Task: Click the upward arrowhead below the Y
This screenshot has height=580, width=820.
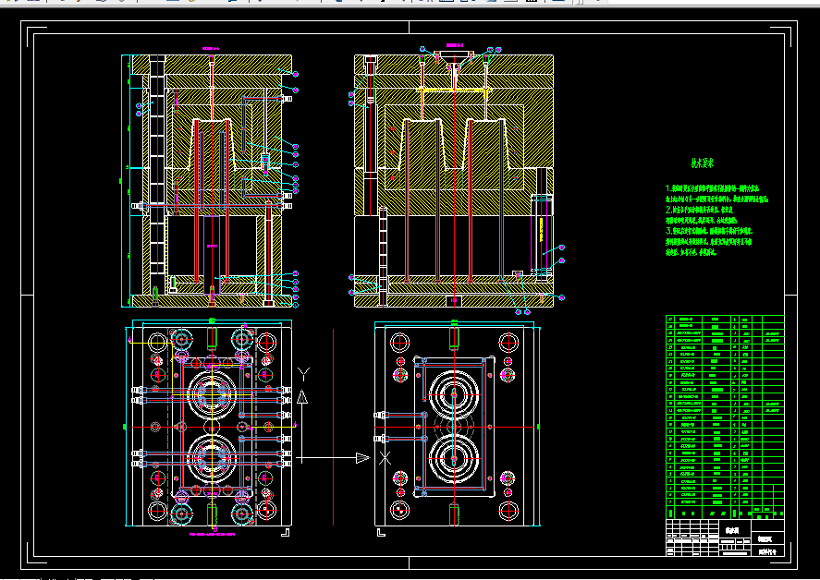Action: click(302, 397)
